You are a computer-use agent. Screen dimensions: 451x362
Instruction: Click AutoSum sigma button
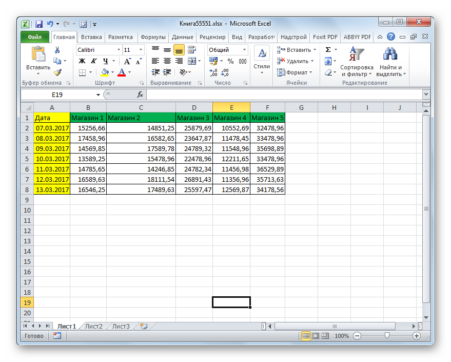[328, 50]
